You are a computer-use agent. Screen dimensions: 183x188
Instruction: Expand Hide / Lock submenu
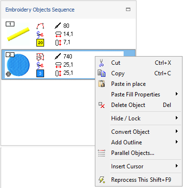(138, 118)
